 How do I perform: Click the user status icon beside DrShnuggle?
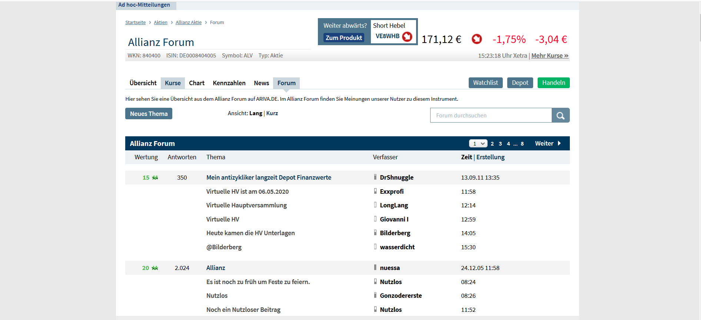(375, 177)
